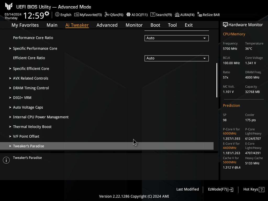The height and width of the screenshot is (201, 268).
Task: Click the Search question mark icon
Action: click(153, 15)
